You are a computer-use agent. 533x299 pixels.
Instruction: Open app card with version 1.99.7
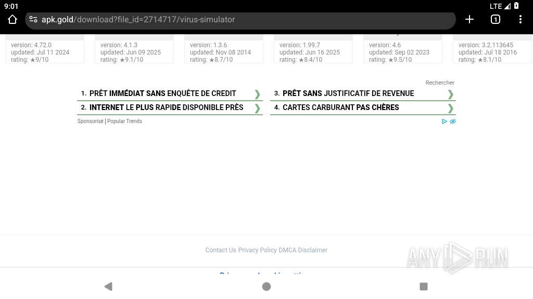coord(313,49)
